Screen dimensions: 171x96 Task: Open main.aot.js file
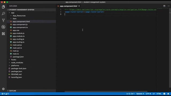click(17, 45)
